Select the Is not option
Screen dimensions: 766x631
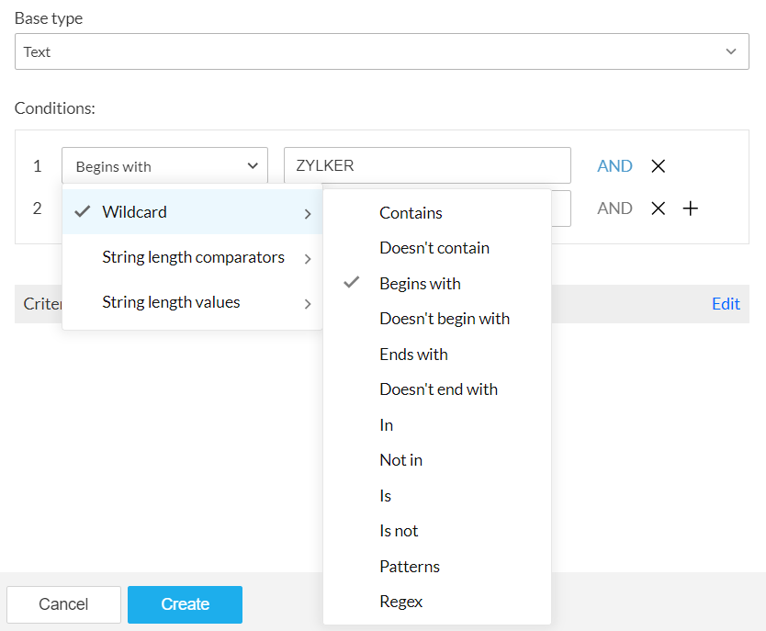(x=399, y=531)
